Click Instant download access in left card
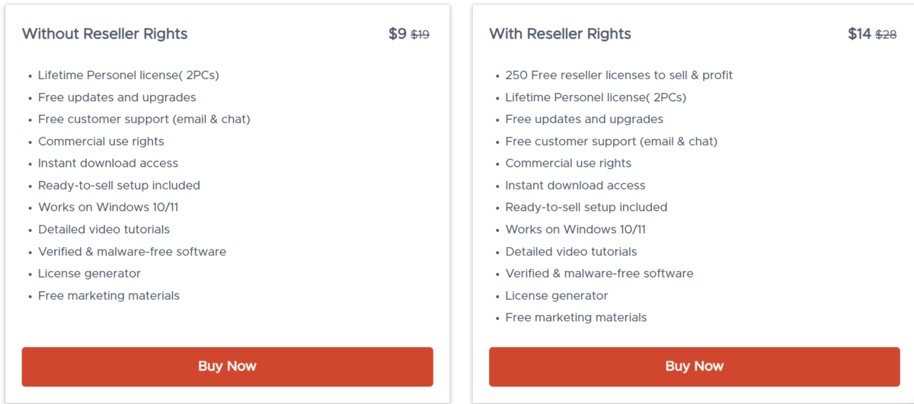Screen dimensions: 914x404 (107, 164)
